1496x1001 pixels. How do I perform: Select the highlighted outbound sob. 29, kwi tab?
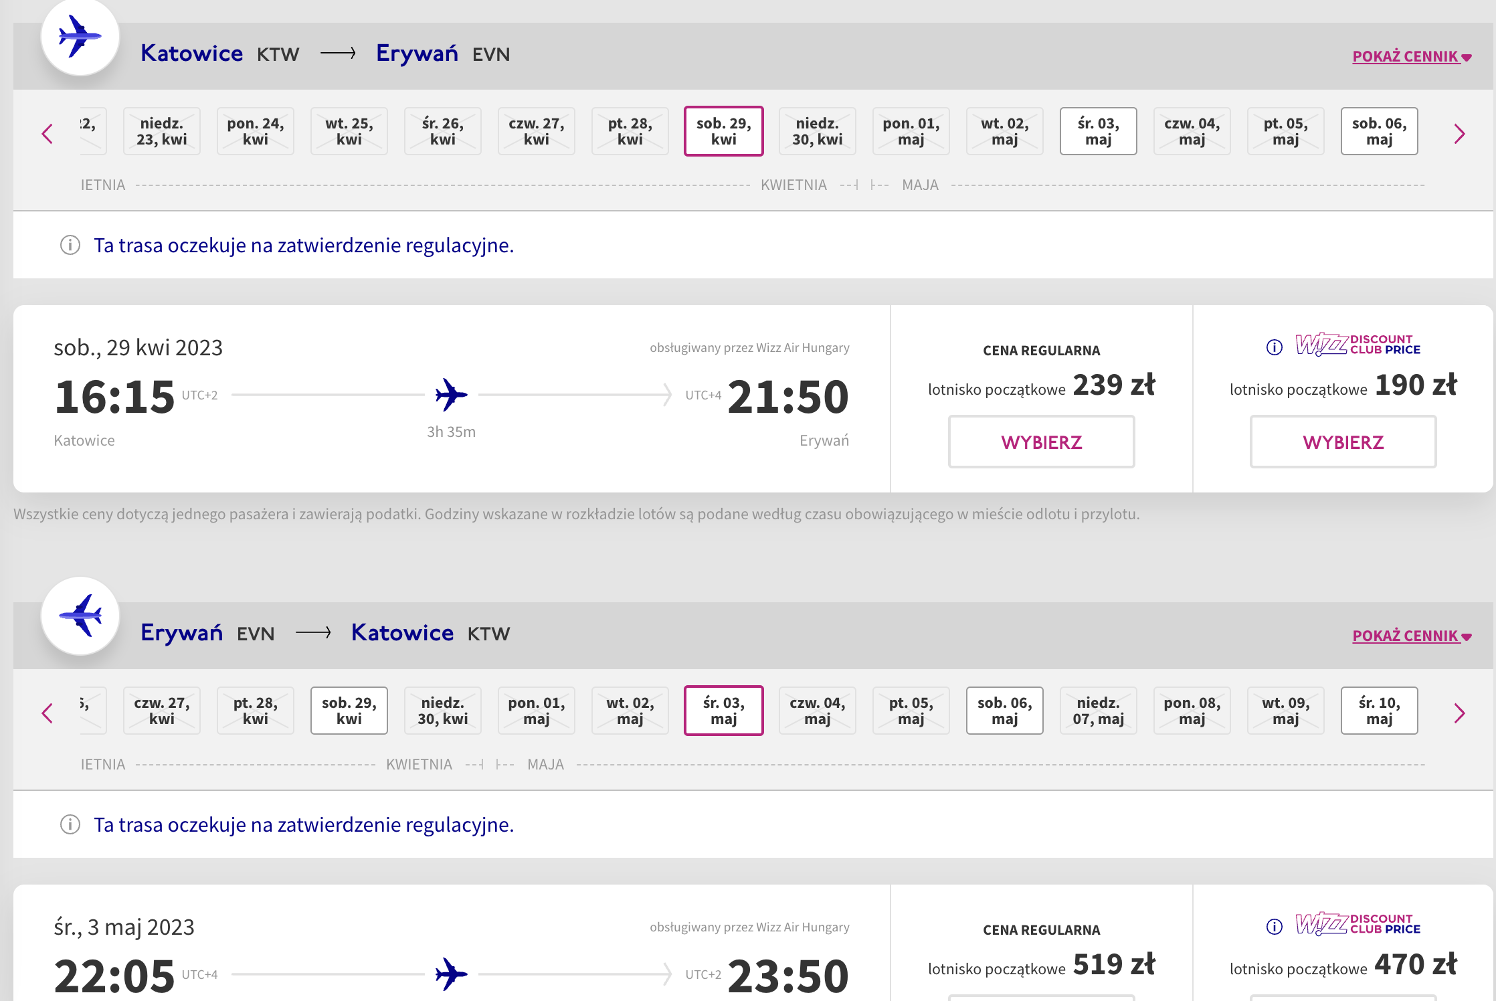724,131
